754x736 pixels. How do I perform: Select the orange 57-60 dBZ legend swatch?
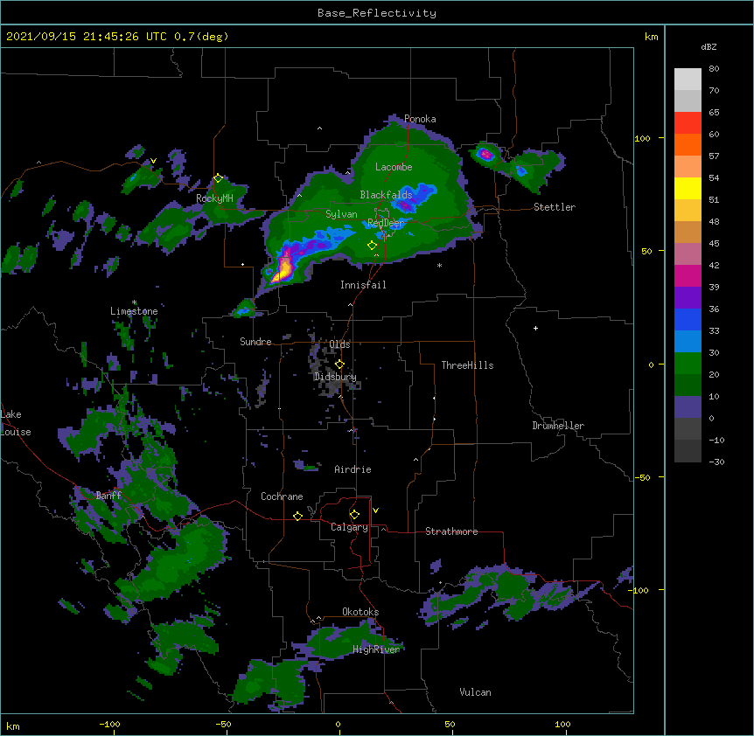click(x=688, y=144)
